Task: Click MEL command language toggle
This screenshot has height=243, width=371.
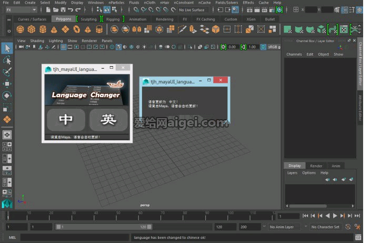Action: click(12, 237)
